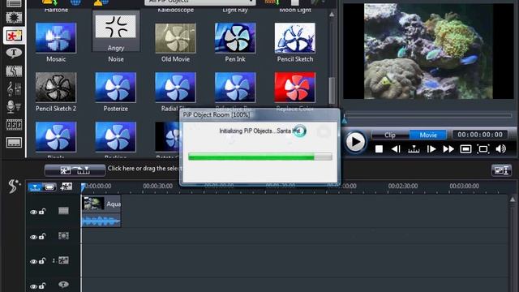Viewport: 519px width, 292px height.
Task: Click the "Click here or drag the selec" hint text
Action: [144, 169]
